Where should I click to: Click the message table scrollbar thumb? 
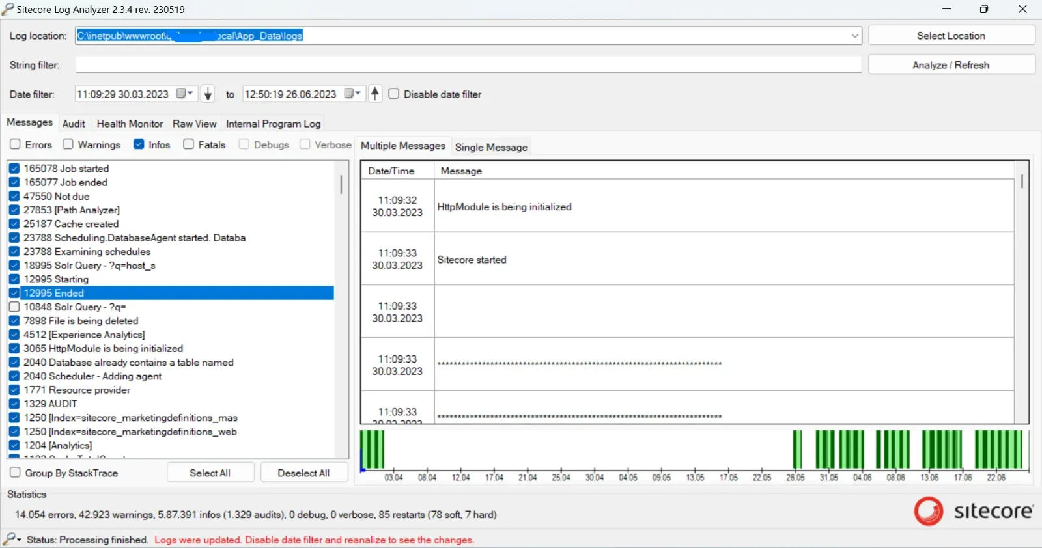coord(1022,182)
